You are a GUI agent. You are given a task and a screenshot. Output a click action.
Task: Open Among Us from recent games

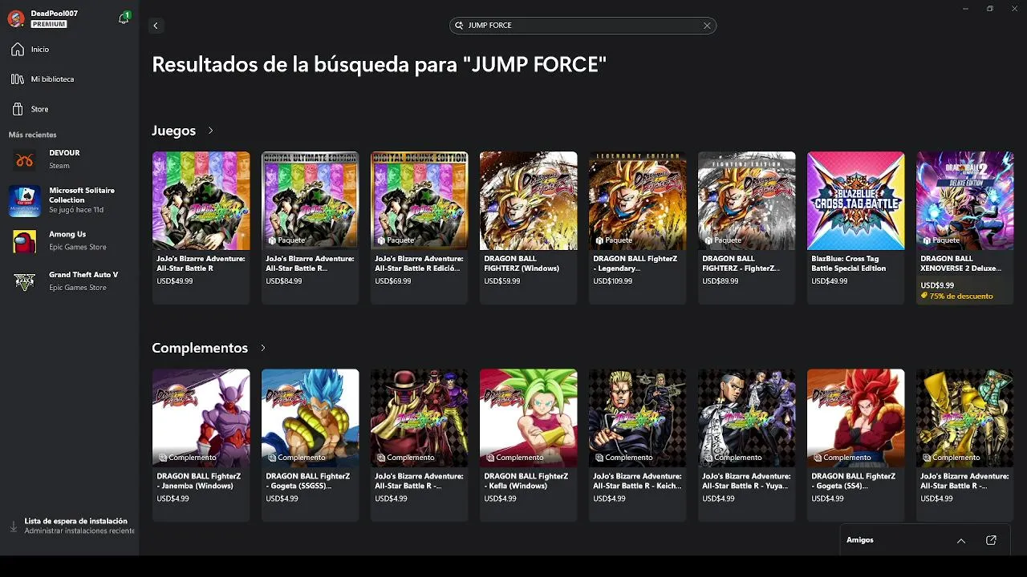pos(70,240)
